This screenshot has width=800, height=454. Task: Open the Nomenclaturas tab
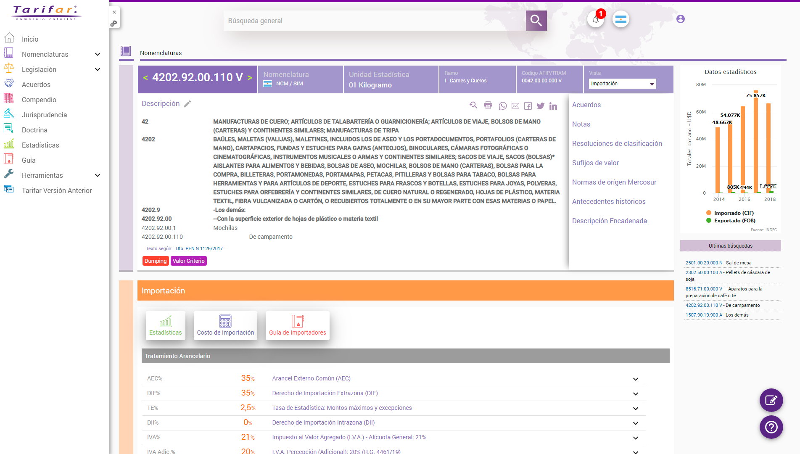pos(161,53)
